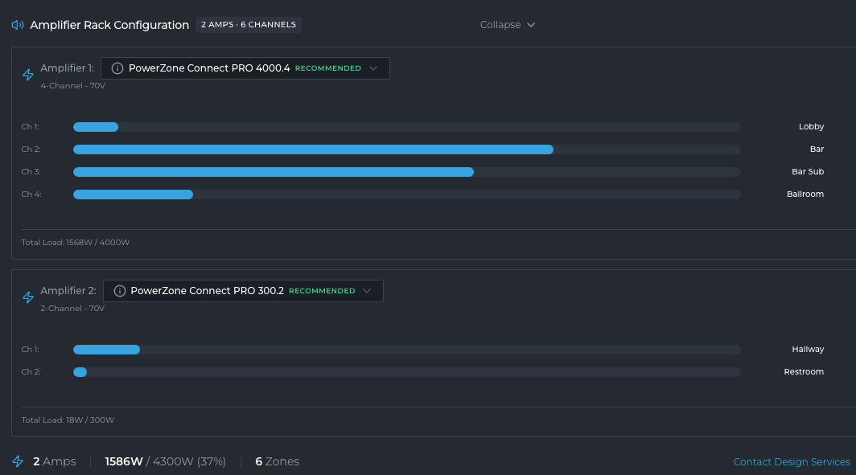856x475 pixels.
Task: Open info icon for PowerZone Connect PRO 300.2
Action: tap(120, 291)
